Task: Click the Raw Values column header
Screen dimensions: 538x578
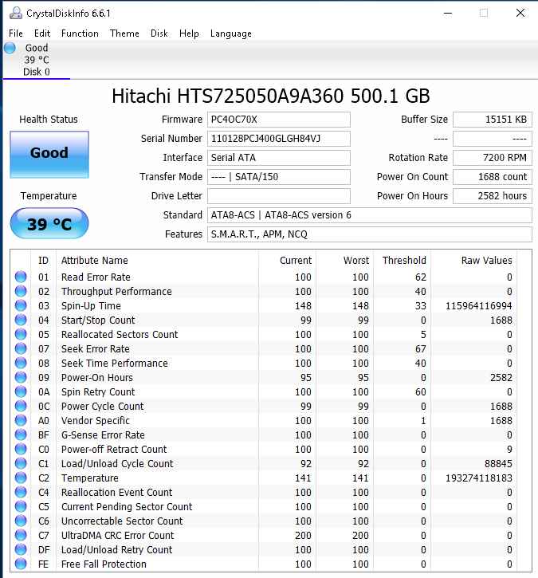Action: pyautogui.click(x=486, y=261)
